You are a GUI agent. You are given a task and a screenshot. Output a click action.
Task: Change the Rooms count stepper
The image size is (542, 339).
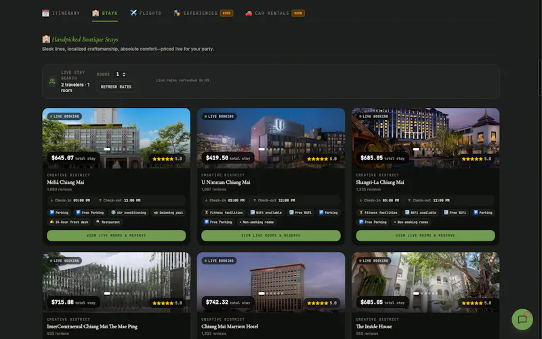[x=121, y=75]
